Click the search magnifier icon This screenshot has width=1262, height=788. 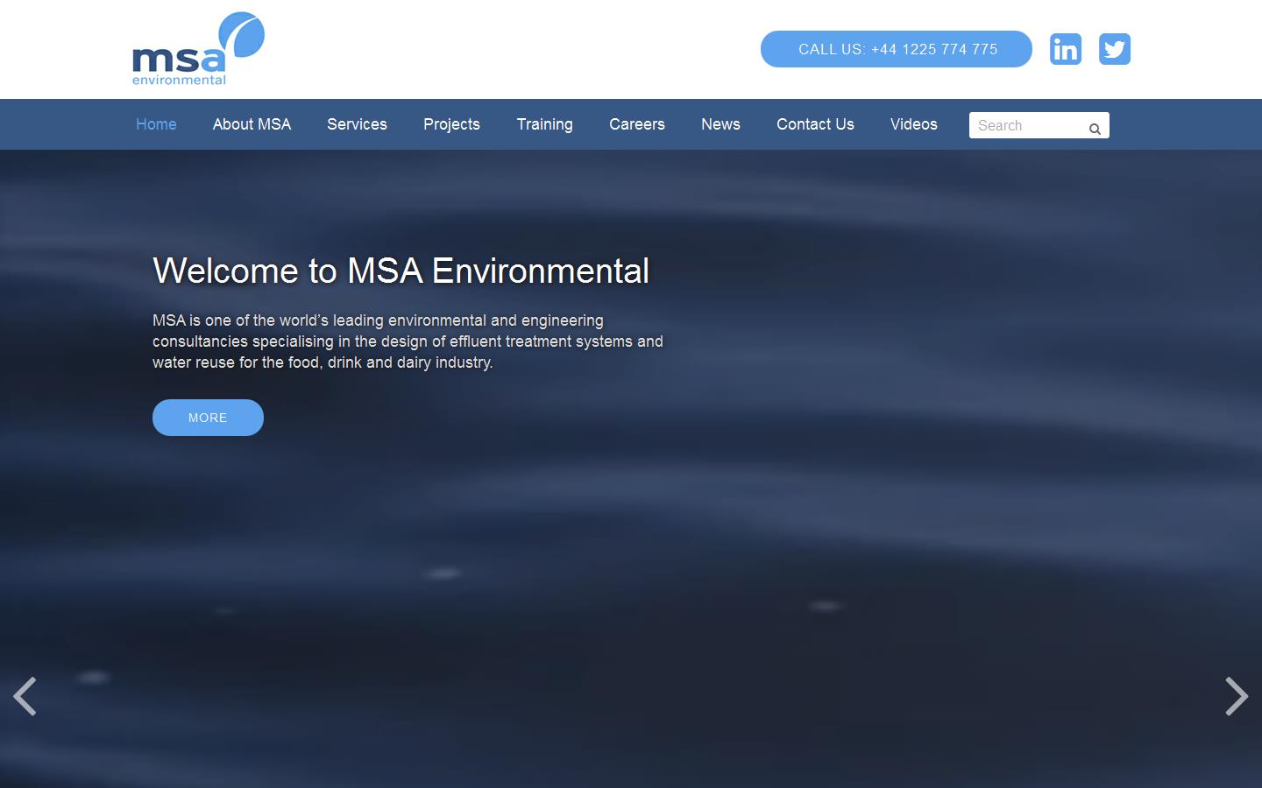(x=1095, y=129)
